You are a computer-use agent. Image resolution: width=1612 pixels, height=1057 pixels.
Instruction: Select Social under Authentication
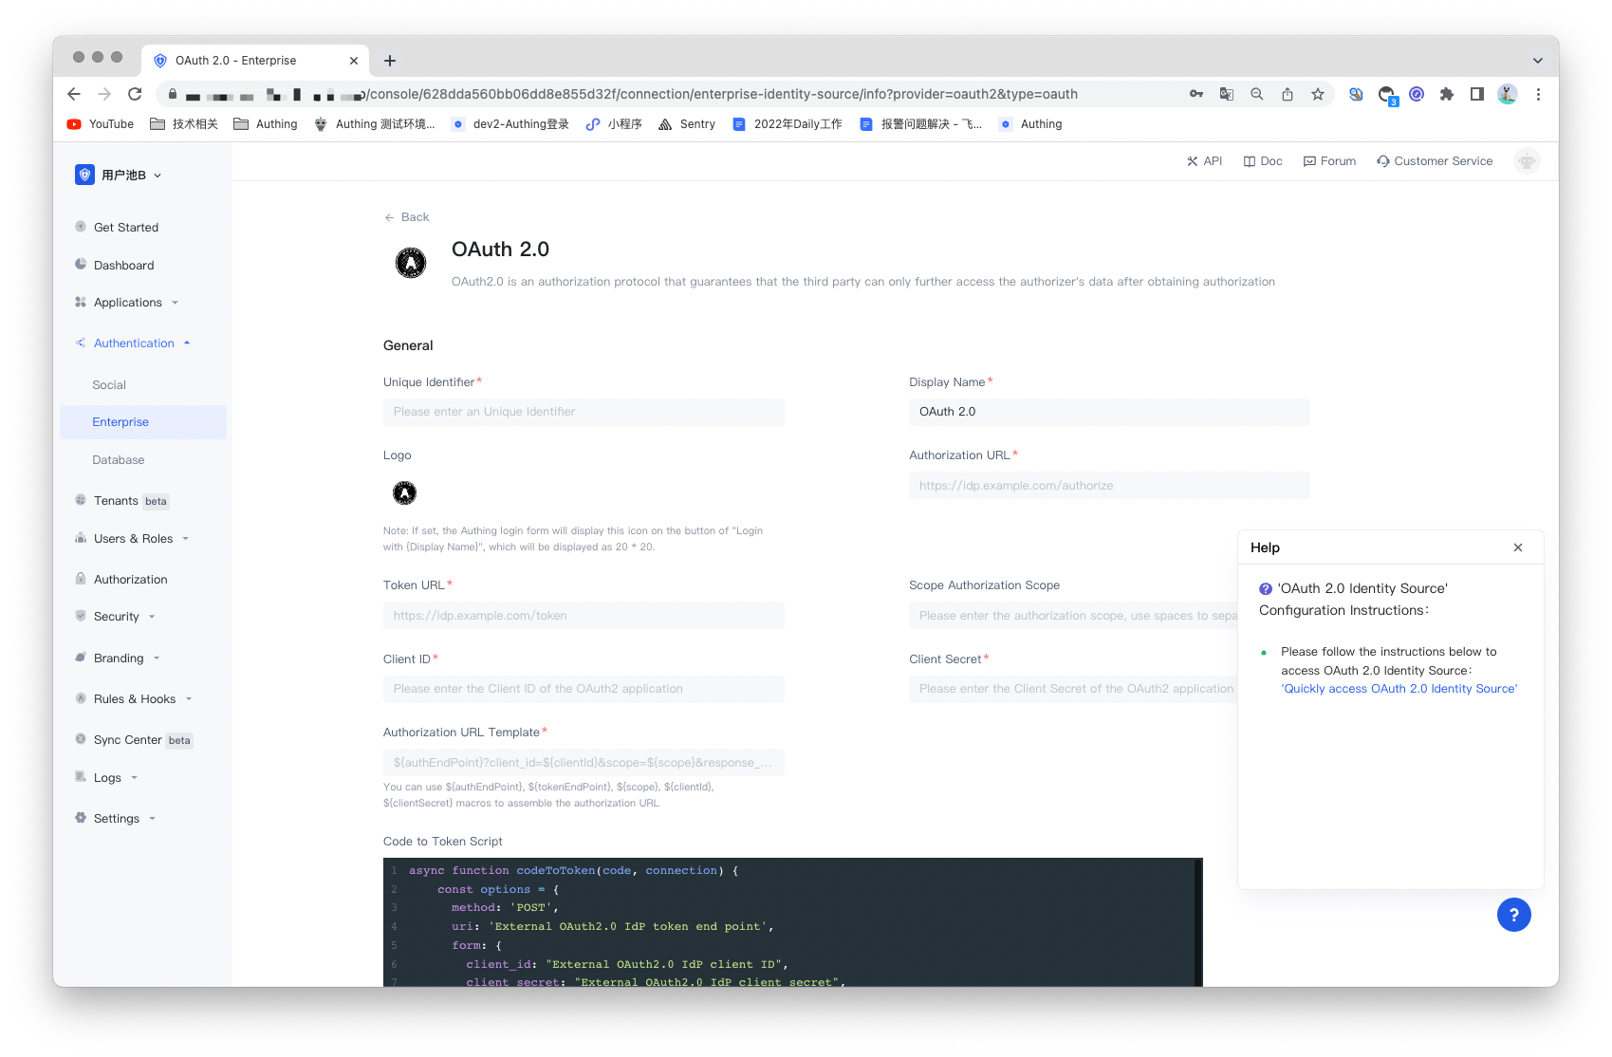109,385
